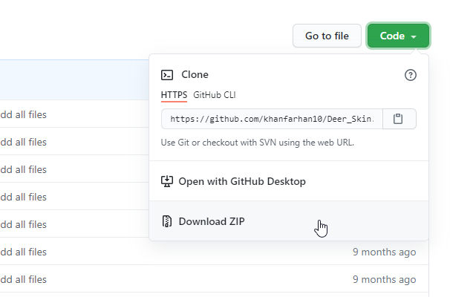The width and height of the screenshot is (450, 297).
Task: Click the GitHub Desktop download icon
Action: click(x=167, y=181)
